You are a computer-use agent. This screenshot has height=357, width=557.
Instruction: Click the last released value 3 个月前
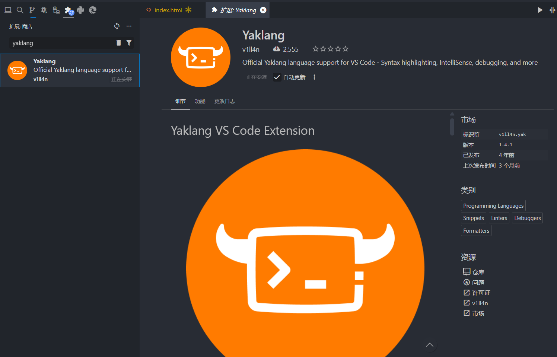pos(509,165)
